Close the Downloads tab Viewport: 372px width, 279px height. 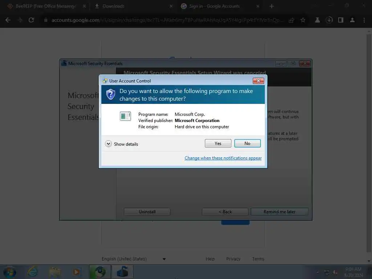point(171,6)
